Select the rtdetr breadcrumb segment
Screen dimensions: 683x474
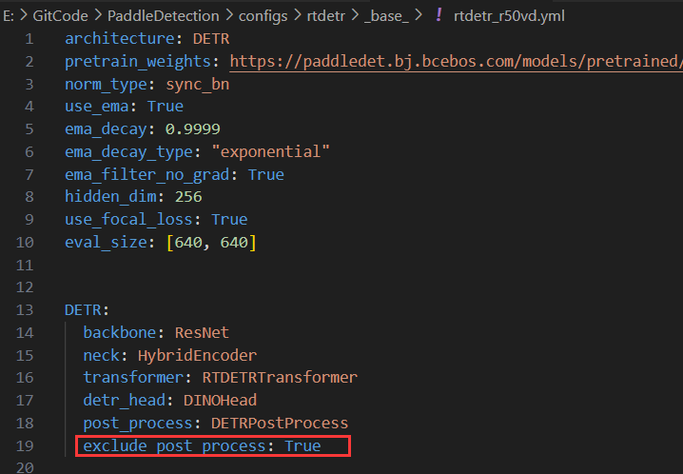point(326,15)
